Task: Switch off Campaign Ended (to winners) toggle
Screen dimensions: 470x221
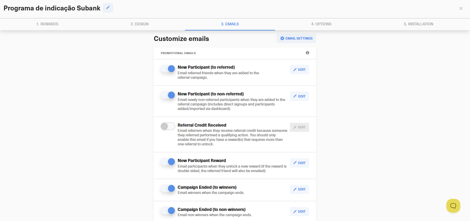Action: click(x=168, y=188)
